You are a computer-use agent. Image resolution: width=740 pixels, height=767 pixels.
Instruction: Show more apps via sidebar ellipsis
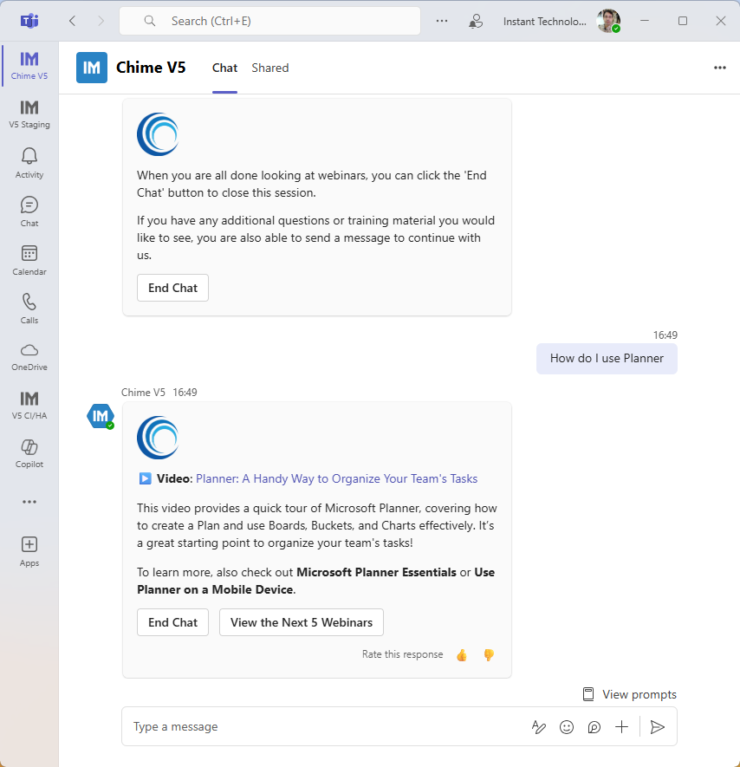click(29, 502)
